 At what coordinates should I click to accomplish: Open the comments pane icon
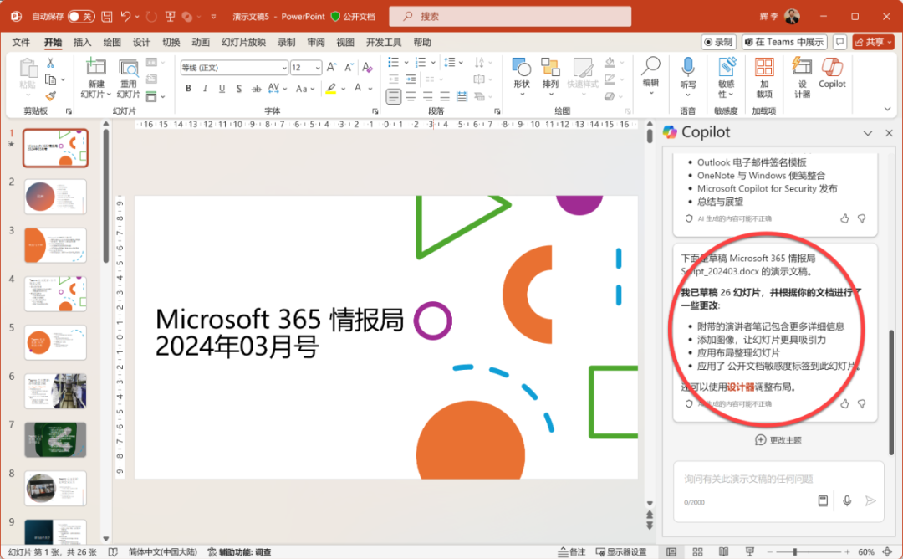tap(839, 42)
